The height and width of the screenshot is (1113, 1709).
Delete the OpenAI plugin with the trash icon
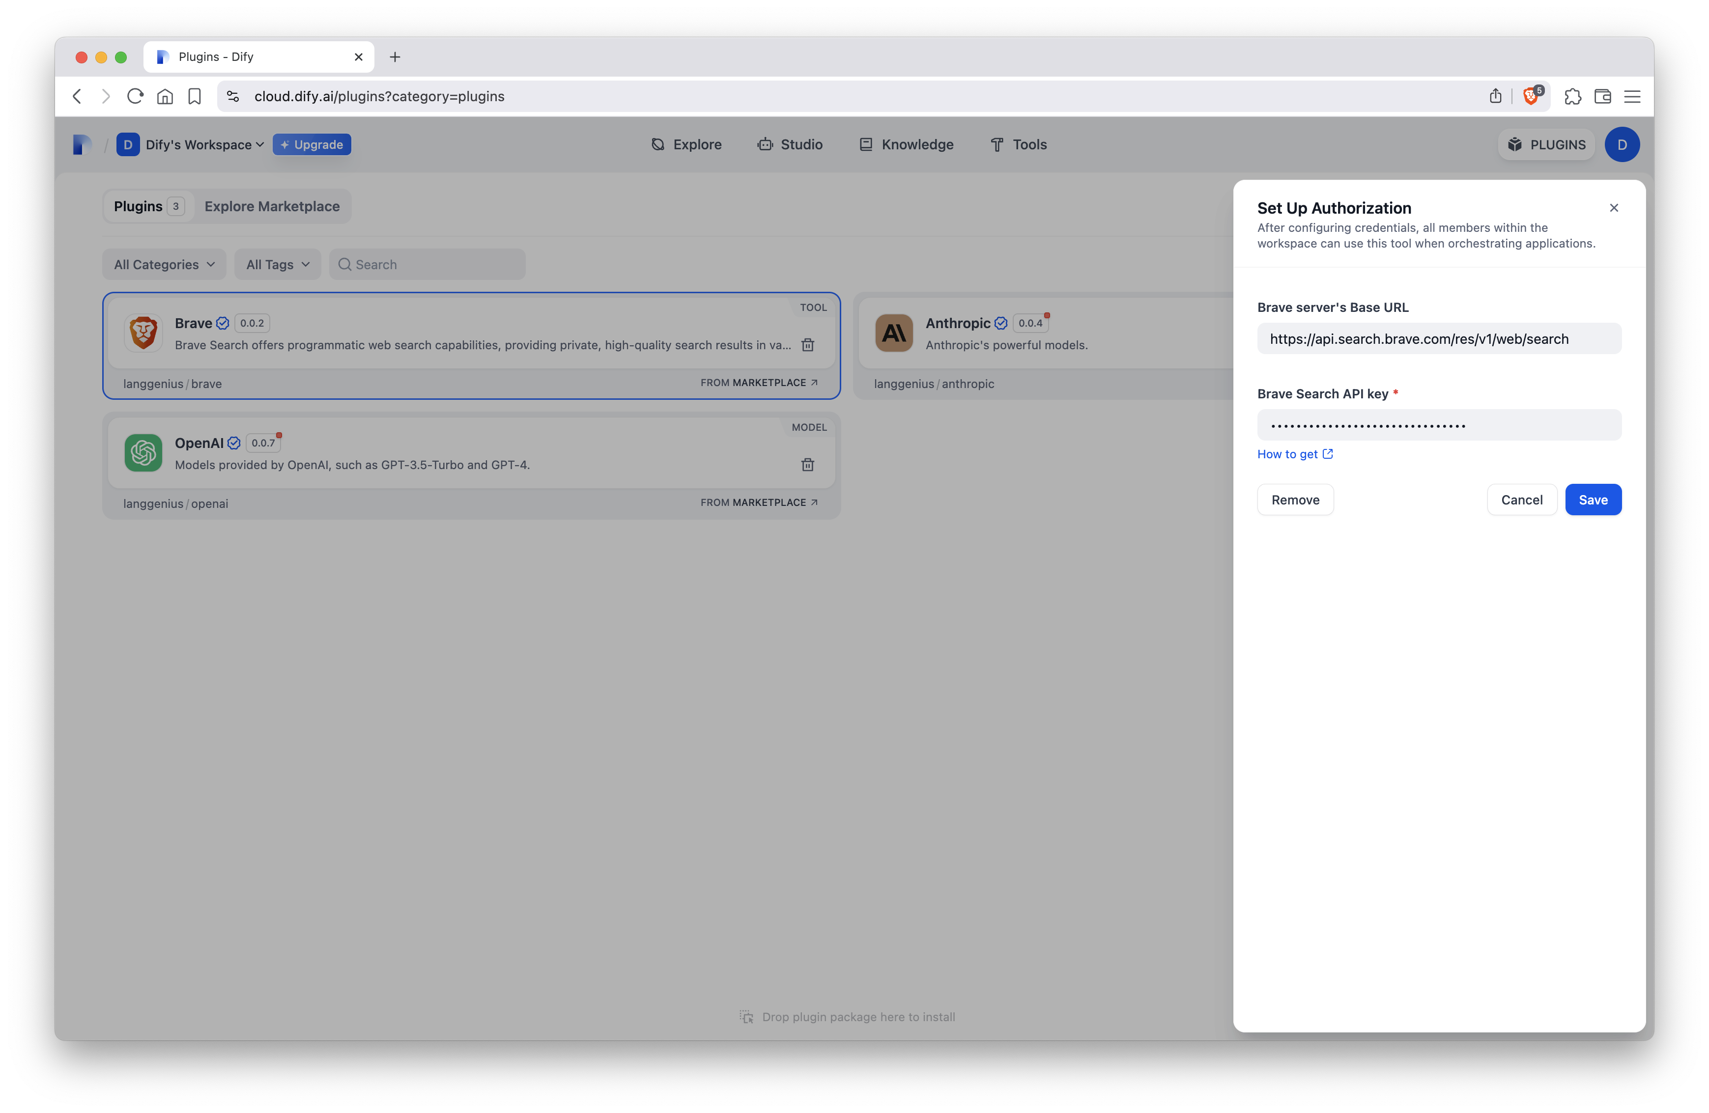(x=807, y=465)
